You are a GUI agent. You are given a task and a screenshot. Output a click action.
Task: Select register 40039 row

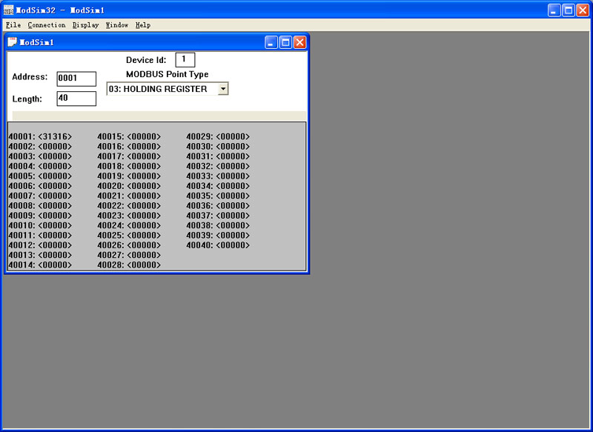pos(218,235)
